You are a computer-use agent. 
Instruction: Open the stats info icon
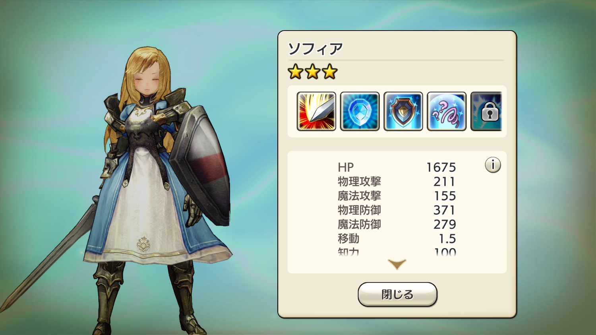tap(493, 165)
